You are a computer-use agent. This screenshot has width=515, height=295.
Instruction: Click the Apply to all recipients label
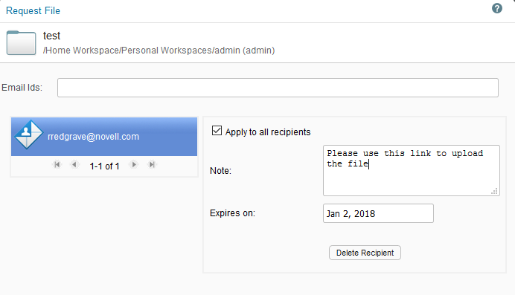coord(268,132)
